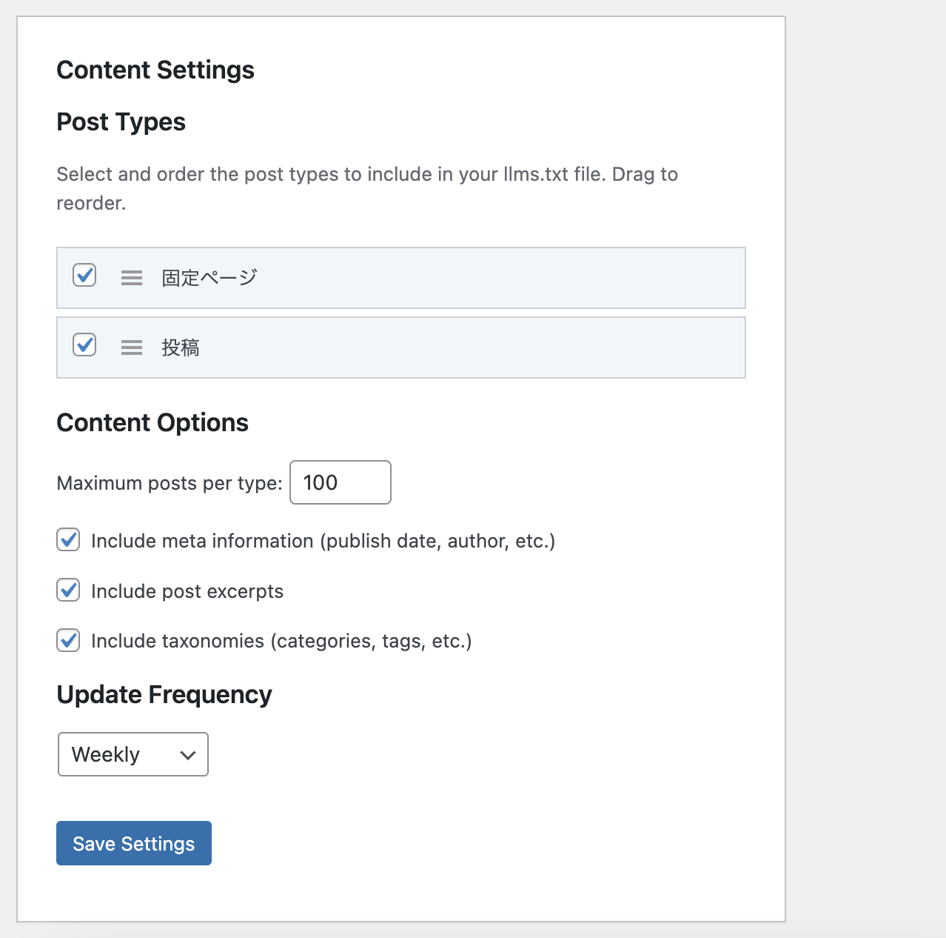
Task: Click the Content Options heading
Action: click(152, 422)
